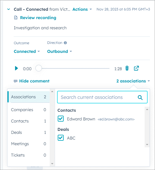
Task: Click the associations results scroll up arrow
Action: point(147,109)
